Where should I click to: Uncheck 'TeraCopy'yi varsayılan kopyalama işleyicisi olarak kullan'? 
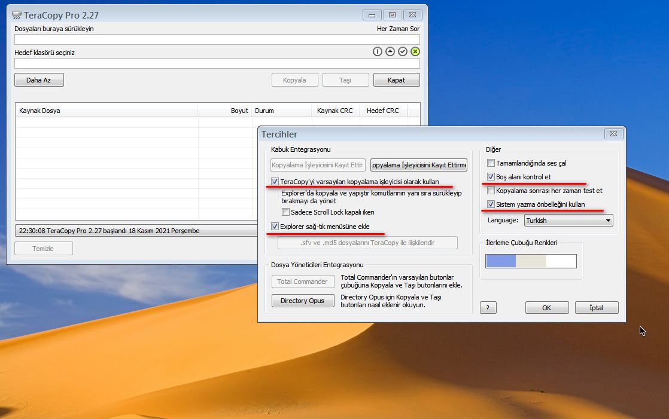275,182
